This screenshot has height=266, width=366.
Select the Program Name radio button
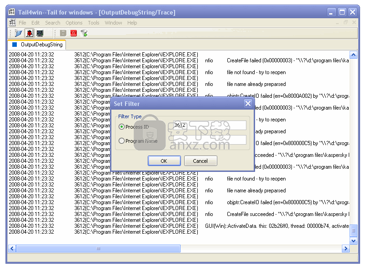coord(121,141)
